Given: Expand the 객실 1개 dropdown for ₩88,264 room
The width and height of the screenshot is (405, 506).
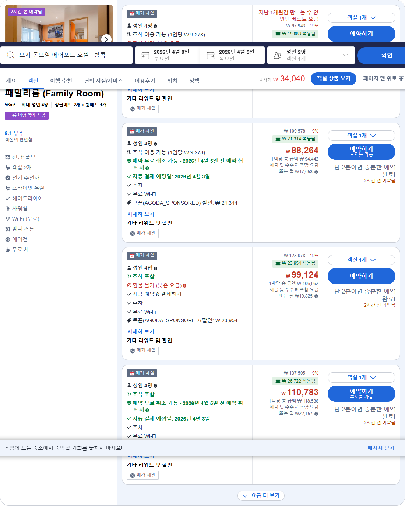Looking at the screenshot, I should [361, 136].
